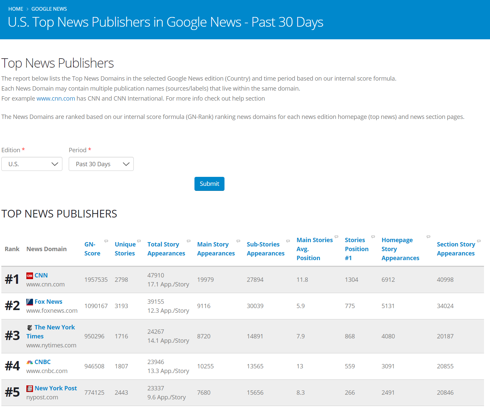Click the info icon beside Unique Stories header
This screenshot has width=490, height=414.
(139, 241)
